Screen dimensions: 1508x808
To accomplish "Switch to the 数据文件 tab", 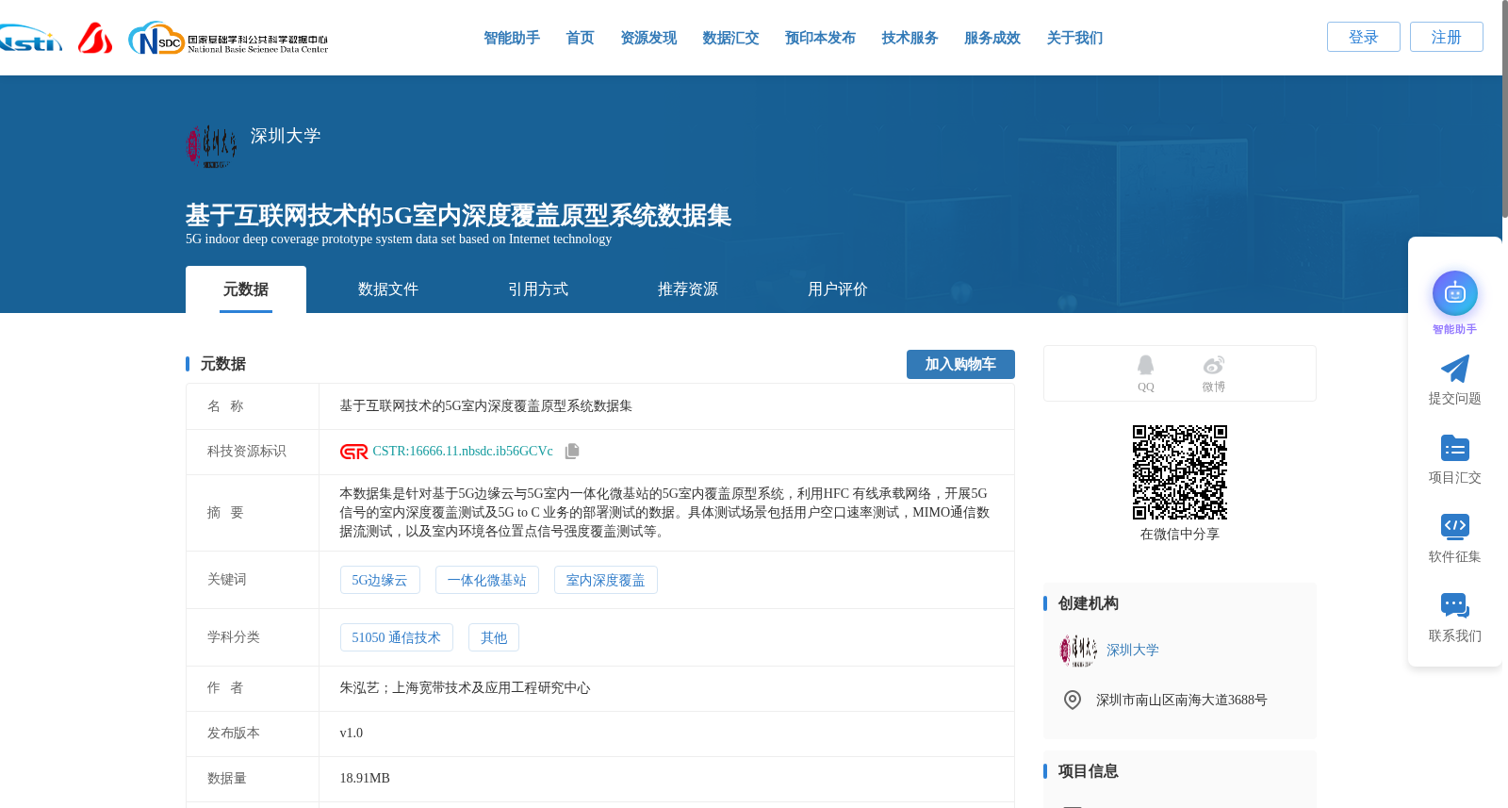I will tap(388, 289).
